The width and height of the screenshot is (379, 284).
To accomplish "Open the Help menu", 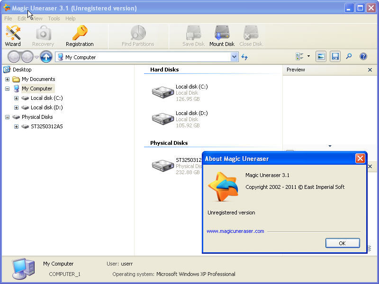I will (x=70, y=18).
